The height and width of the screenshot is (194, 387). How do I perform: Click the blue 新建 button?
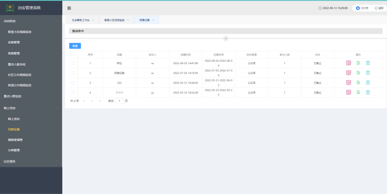[x=75, y=46]
